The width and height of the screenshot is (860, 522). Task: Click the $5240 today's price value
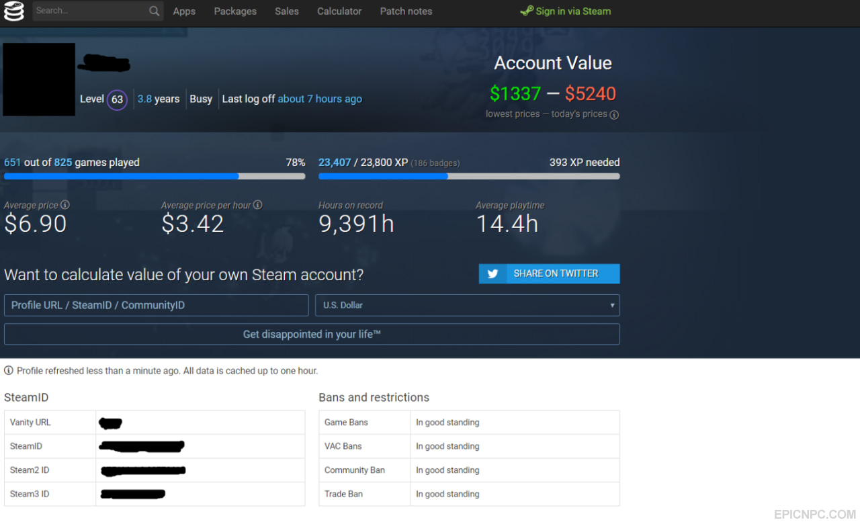[591, 93]
